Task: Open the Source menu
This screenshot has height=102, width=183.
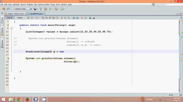Action: pos(23,5)
